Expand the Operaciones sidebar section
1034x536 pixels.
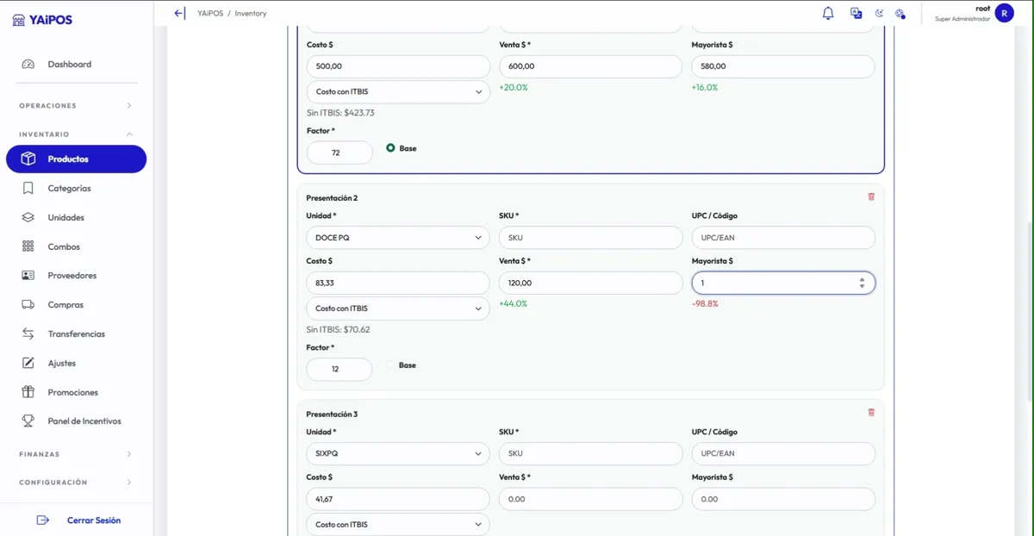pos(76,106)
